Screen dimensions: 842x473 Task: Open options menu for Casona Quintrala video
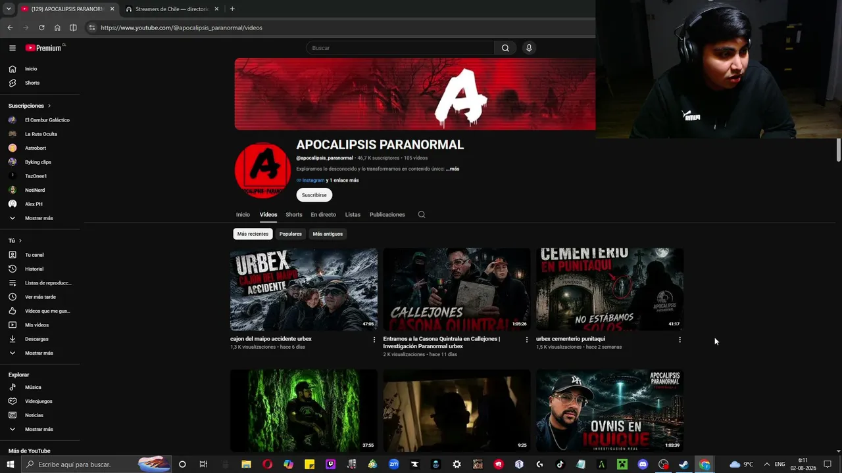[x=527, y=340]
